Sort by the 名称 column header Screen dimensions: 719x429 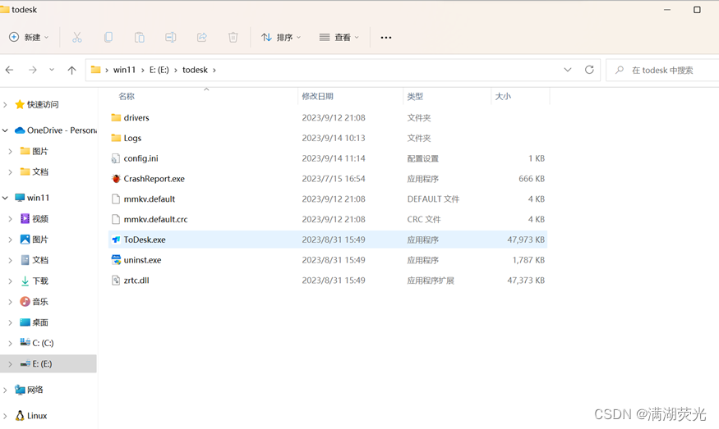click(x=127, y=96)
